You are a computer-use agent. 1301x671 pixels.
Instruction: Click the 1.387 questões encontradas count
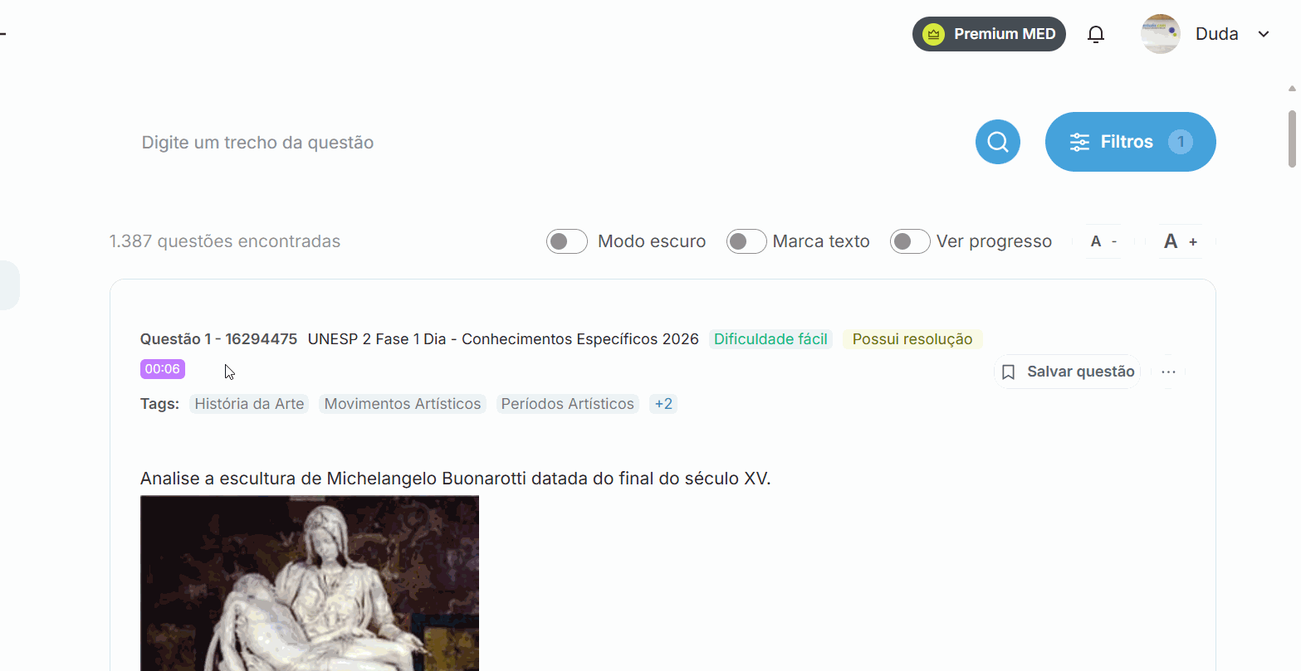point(225,241)
